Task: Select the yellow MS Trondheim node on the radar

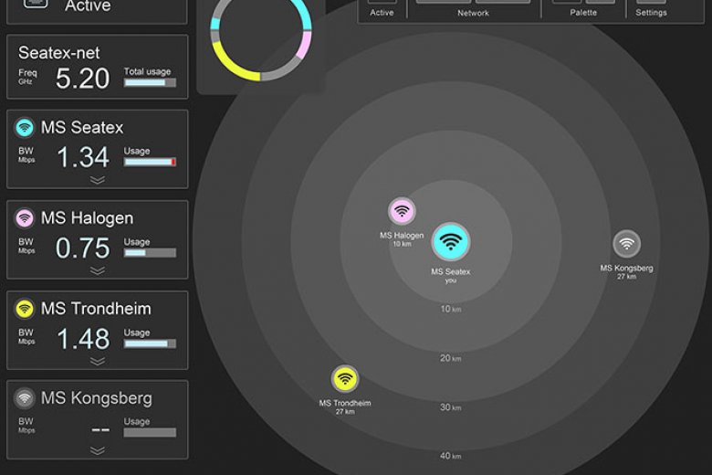Action: pyautogui.click(x=345, y=378)
